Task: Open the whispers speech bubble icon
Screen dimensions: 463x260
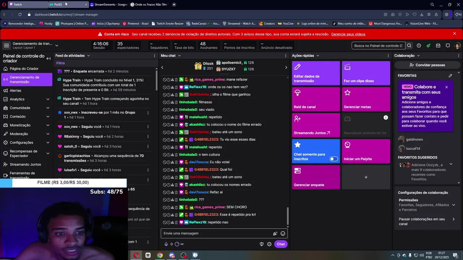Action: click(x=448, y=45)
